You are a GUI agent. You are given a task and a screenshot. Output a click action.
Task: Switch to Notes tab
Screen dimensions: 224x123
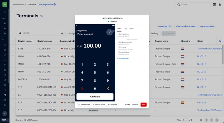131,29
